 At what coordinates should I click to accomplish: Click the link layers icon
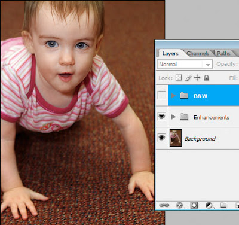[164, 205]
